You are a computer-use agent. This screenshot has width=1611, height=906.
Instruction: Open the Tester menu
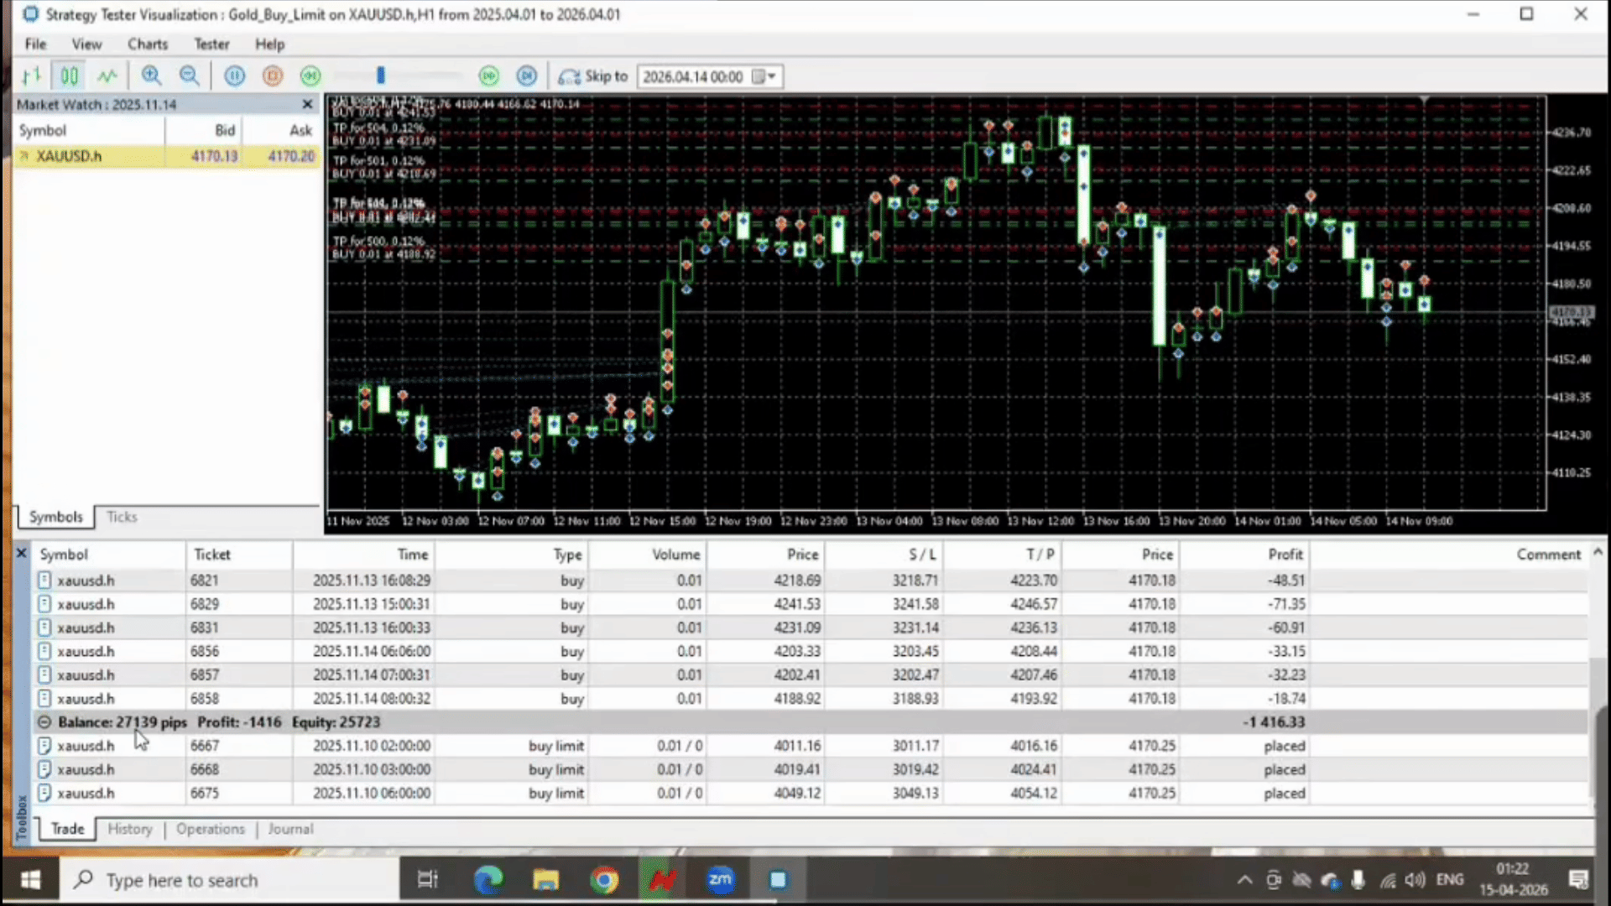click(x=211, y=44)
